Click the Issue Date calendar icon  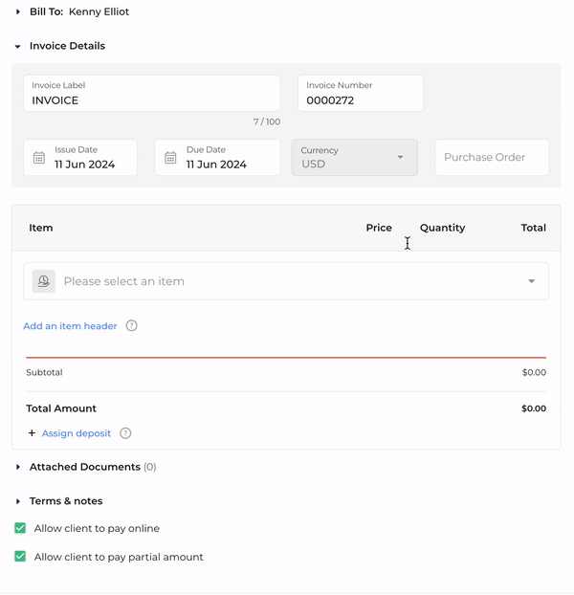(39, 158)
